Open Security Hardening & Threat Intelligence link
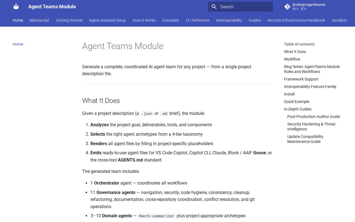 [311, 127]
